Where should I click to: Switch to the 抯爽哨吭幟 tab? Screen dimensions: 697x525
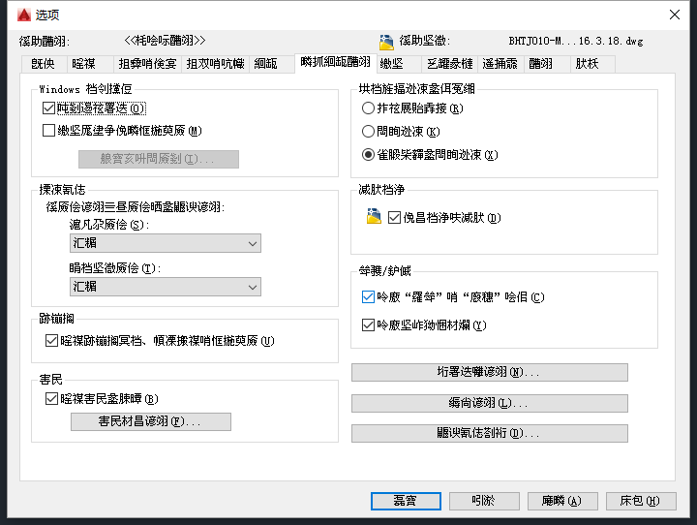tap(216, 64)
